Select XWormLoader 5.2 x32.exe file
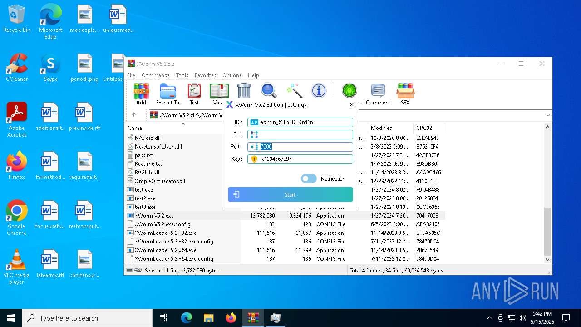581x327 pixels. coord(165,233)
